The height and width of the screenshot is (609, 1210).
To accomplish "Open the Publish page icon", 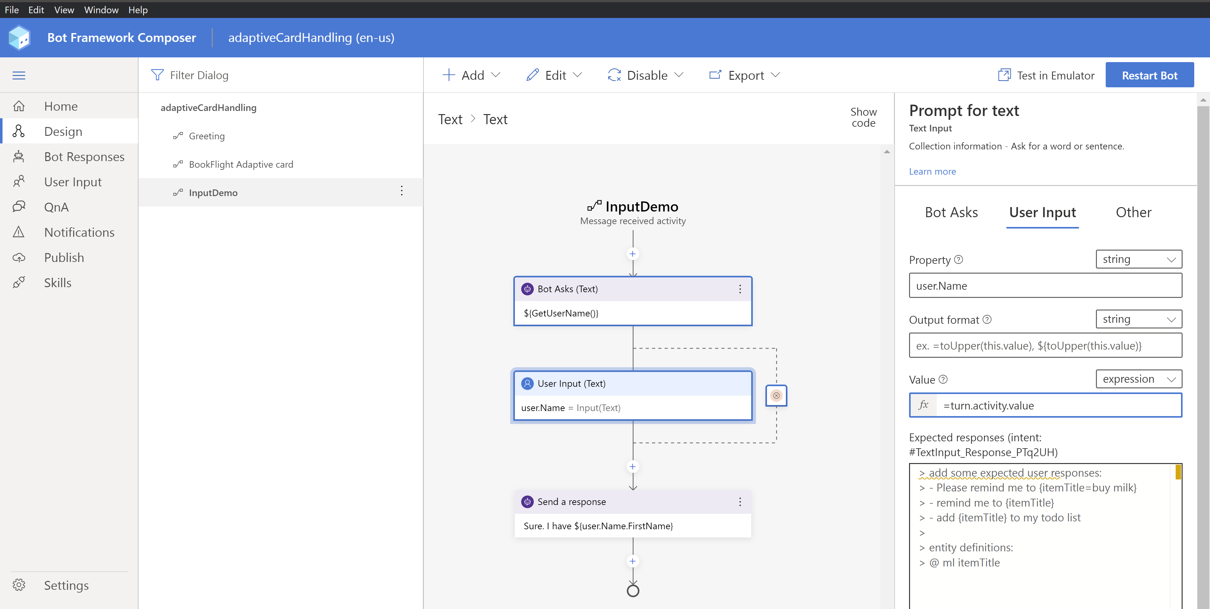I will coord(19,258).
